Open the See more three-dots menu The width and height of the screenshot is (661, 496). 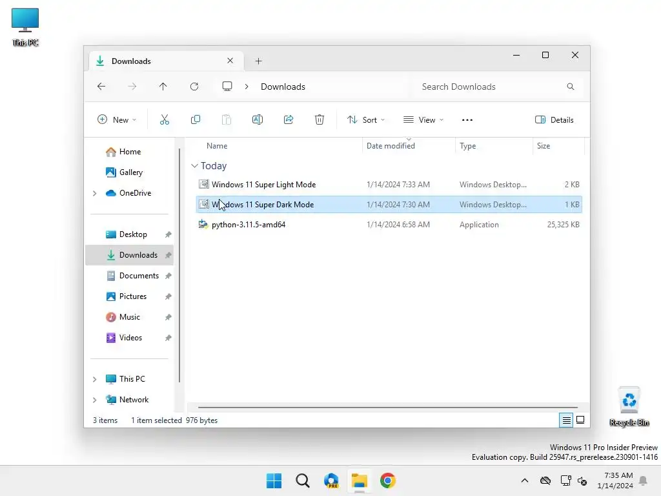(467, 119)
